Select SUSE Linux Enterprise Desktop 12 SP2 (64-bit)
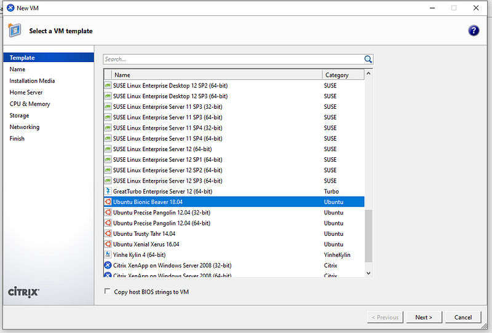 tap(234, 85)
